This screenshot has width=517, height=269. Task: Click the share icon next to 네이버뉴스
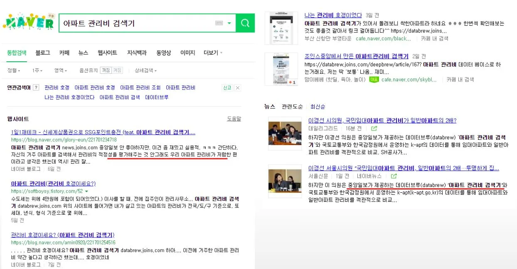click(x=394, y=176)
